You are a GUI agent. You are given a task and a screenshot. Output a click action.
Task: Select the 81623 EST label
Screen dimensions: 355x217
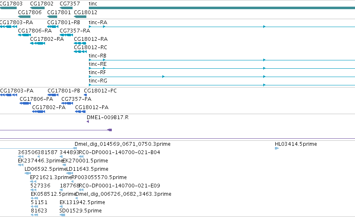pyautogui.click(x=39, y=211)
